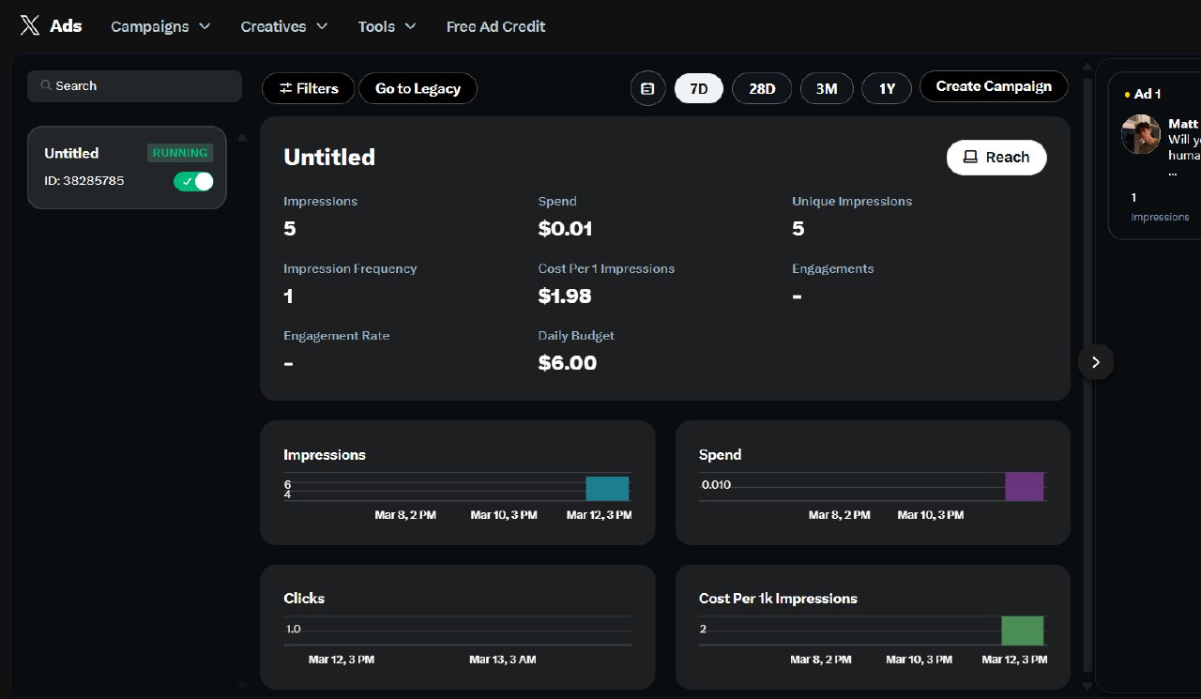Open the calendar date picker icon
This screenshot has width=1201, height=699.
click(x=647, y=88)
